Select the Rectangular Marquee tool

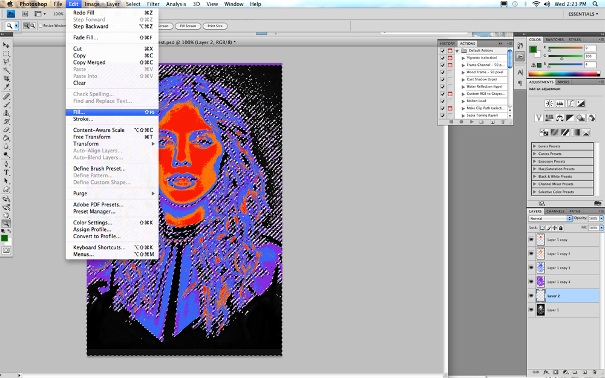coord(6,54)
